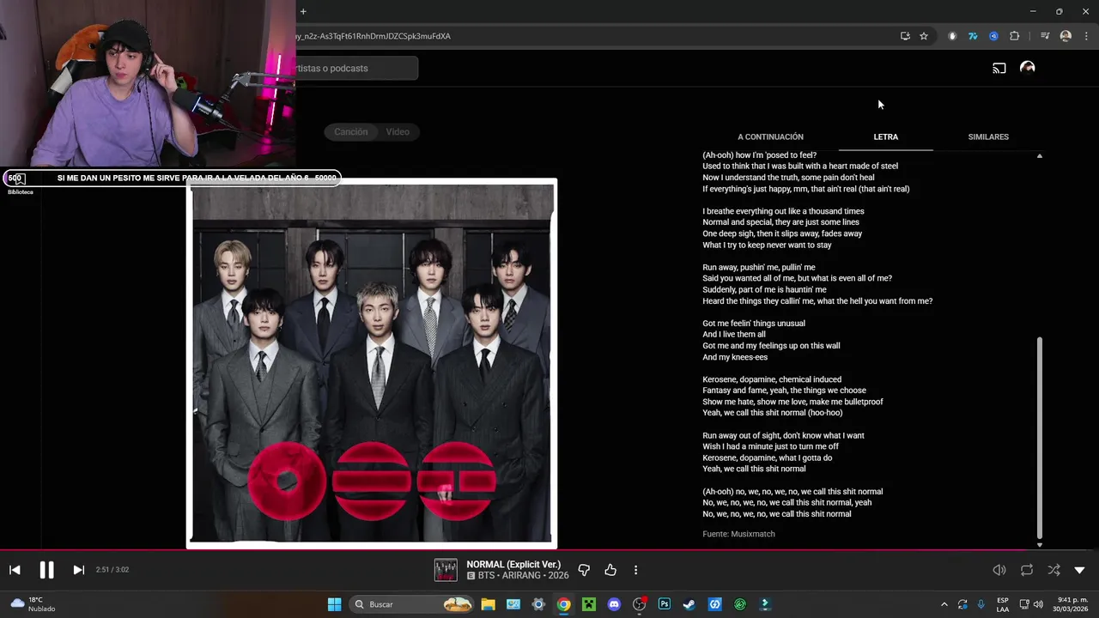The width and height of the screenshot is (1099, 618).
Task: Click the volume speaker icon
Action: (x=999, y=570)
